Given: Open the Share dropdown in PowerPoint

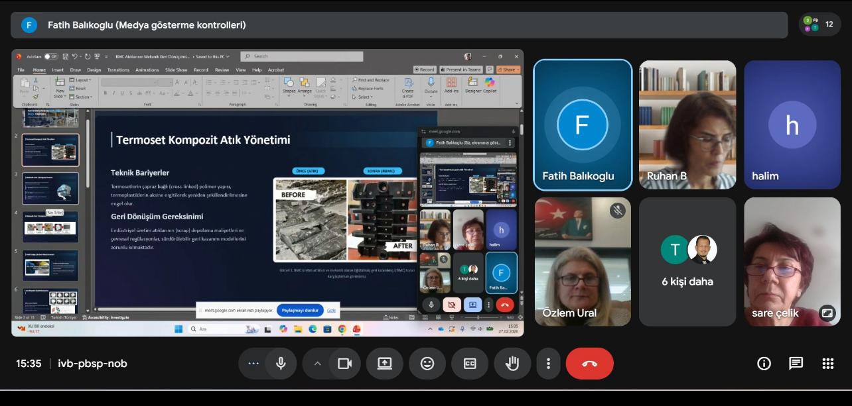Looking at the screenshot, I should [508, 70].
